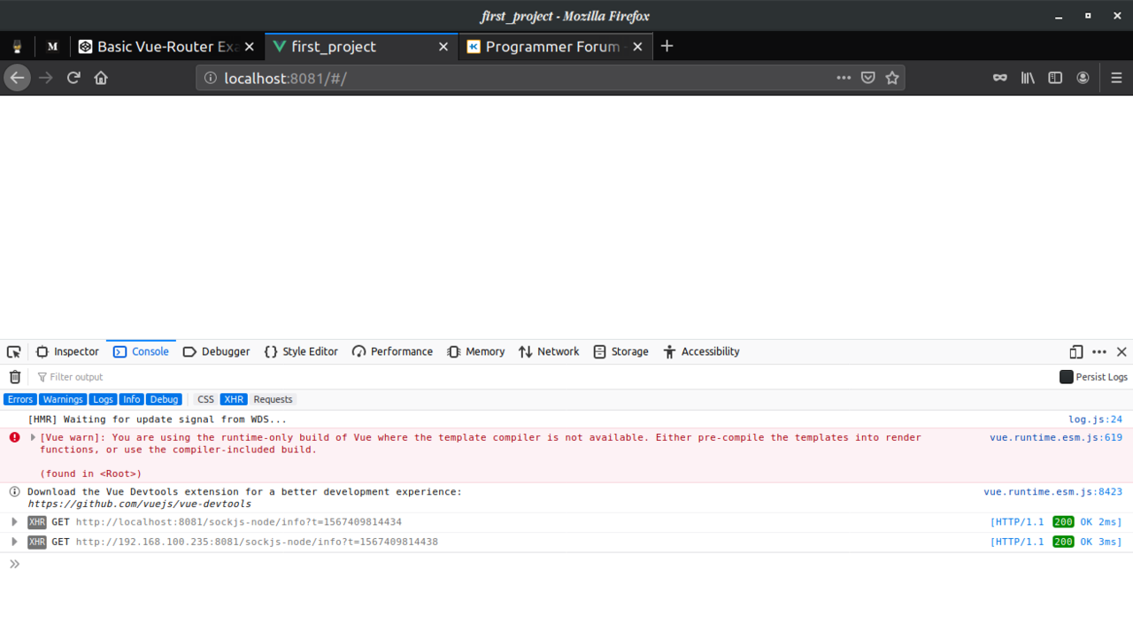Screen dimensions: 1133x639
Task: Save page to Pocket
Action: pos(868,78)
